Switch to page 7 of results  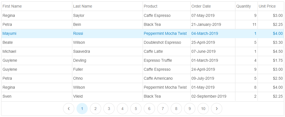click(163, 109)
